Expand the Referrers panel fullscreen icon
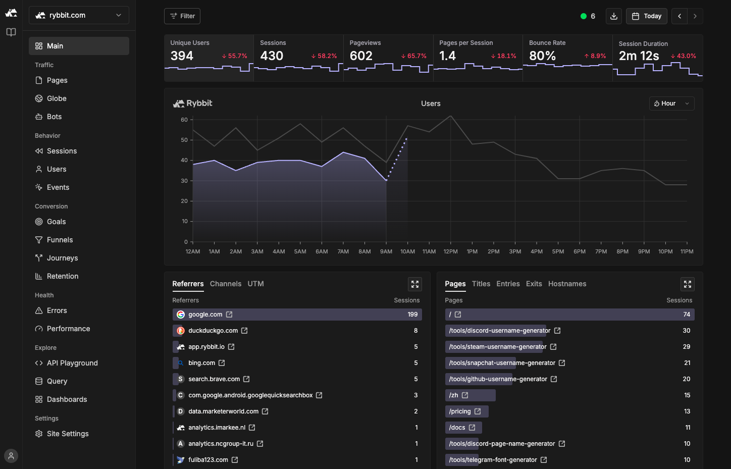731x469 pixels. (x=415, y=284)
